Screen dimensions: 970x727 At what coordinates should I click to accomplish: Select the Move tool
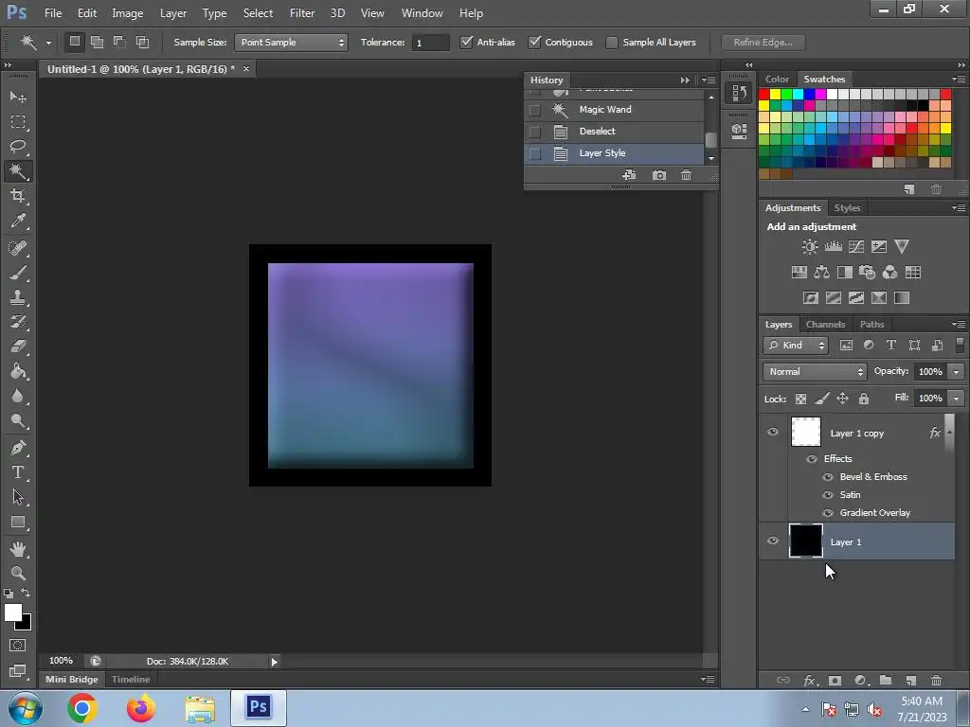[18, 97]
